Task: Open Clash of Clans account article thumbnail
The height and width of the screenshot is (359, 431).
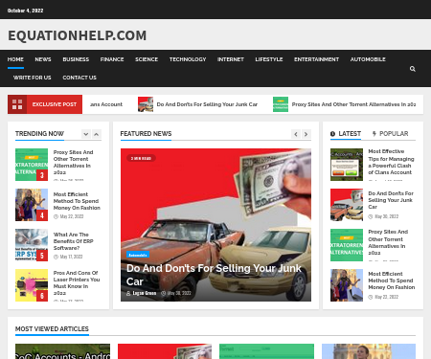Action: [347, 165]
